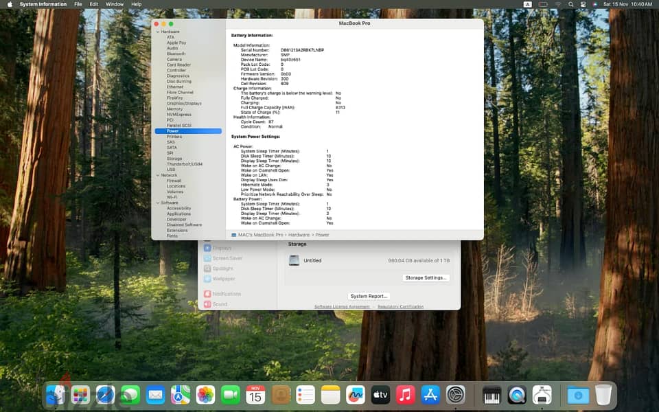Select the highlighted Power sidebar item

188,131
